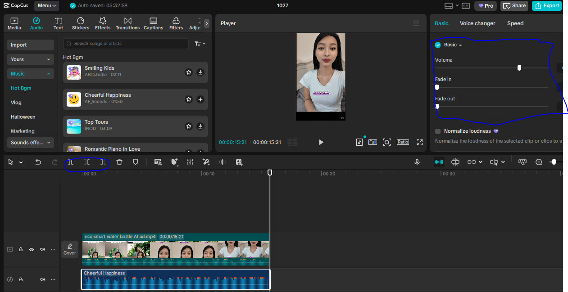This screenshot has height=292, width=568.
Task: Click the Cover button on the video track
Action: coord(70,249)
